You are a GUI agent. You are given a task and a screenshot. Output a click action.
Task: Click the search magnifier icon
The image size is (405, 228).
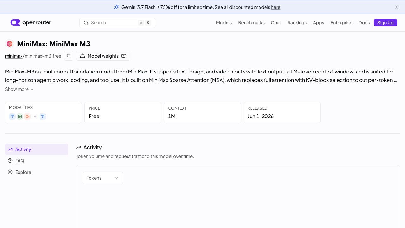(86, 23)
